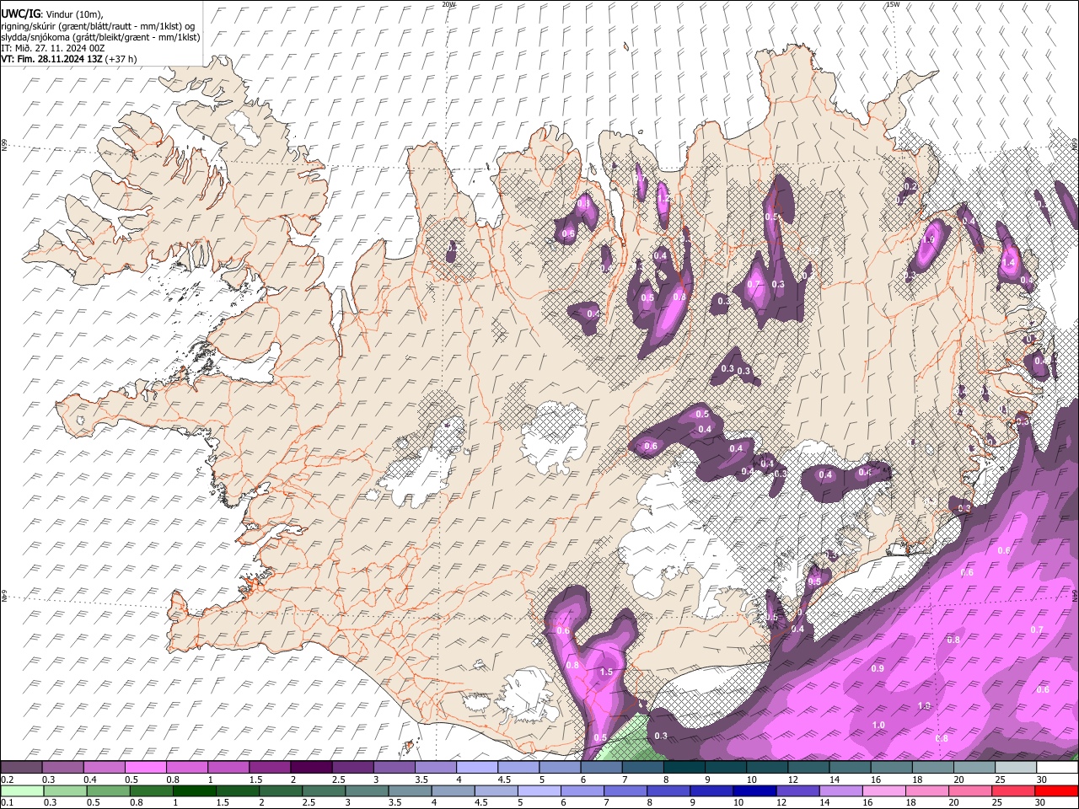This screenshot has height=809, width=1079.
Task: Click the '0.9' value over the southeastern sea
Action: [x=878, y=668]
